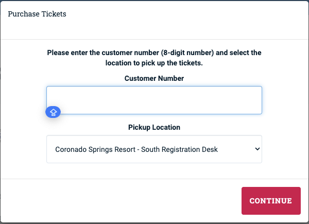Tap the blue circular shift-arrow badge
This screenshot has width=309, height=224.
tap(54, 112)
